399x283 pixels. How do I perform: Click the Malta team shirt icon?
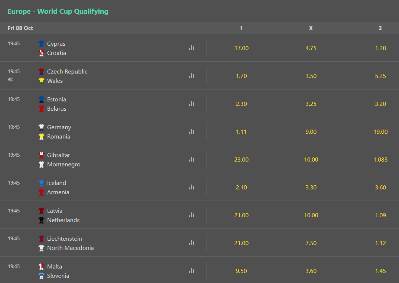(41, 266)
